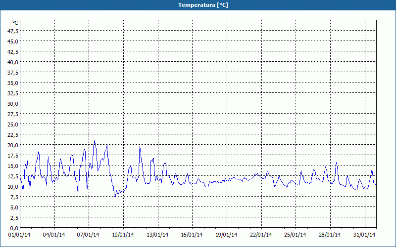
Task: Click the 35,0 y-axis value
Action: 13,82
